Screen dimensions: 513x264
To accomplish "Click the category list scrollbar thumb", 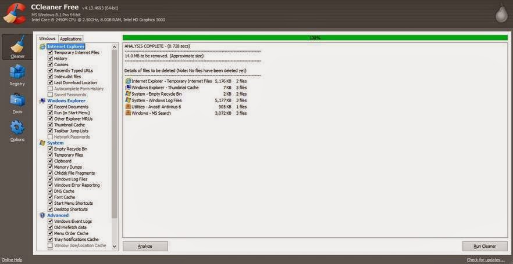I will [115, 134].
